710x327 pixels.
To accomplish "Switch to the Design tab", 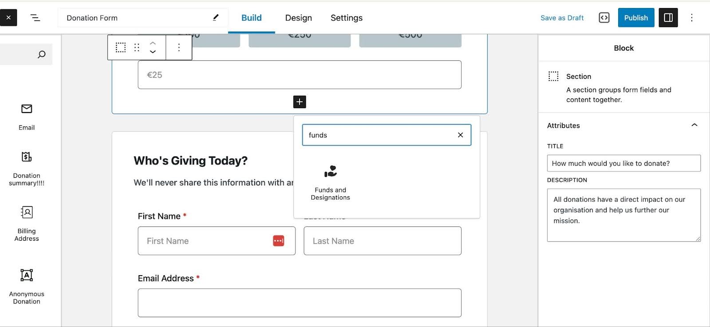I will [298, 18].
